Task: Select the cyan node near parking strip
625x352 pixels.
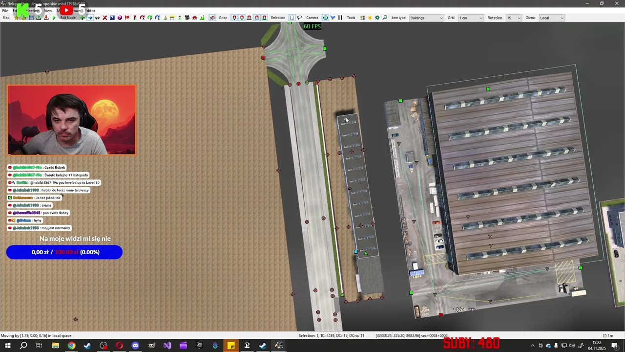Action: pos(356,252)
